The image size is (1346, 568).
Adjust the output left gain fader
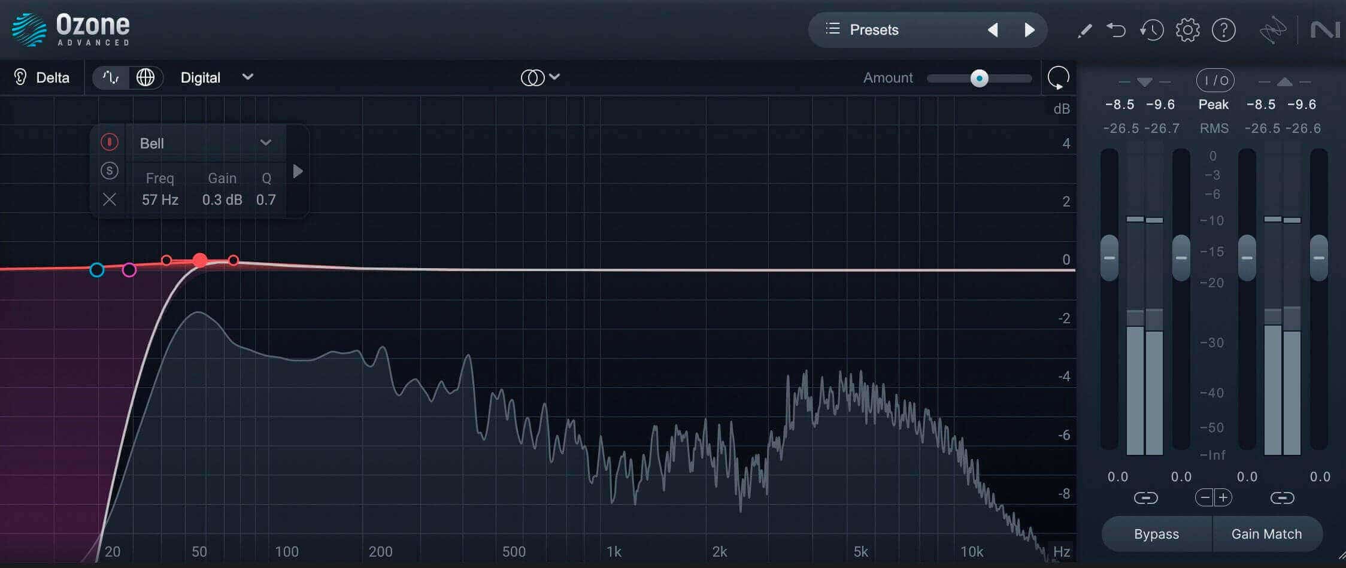click(1247, 258)
